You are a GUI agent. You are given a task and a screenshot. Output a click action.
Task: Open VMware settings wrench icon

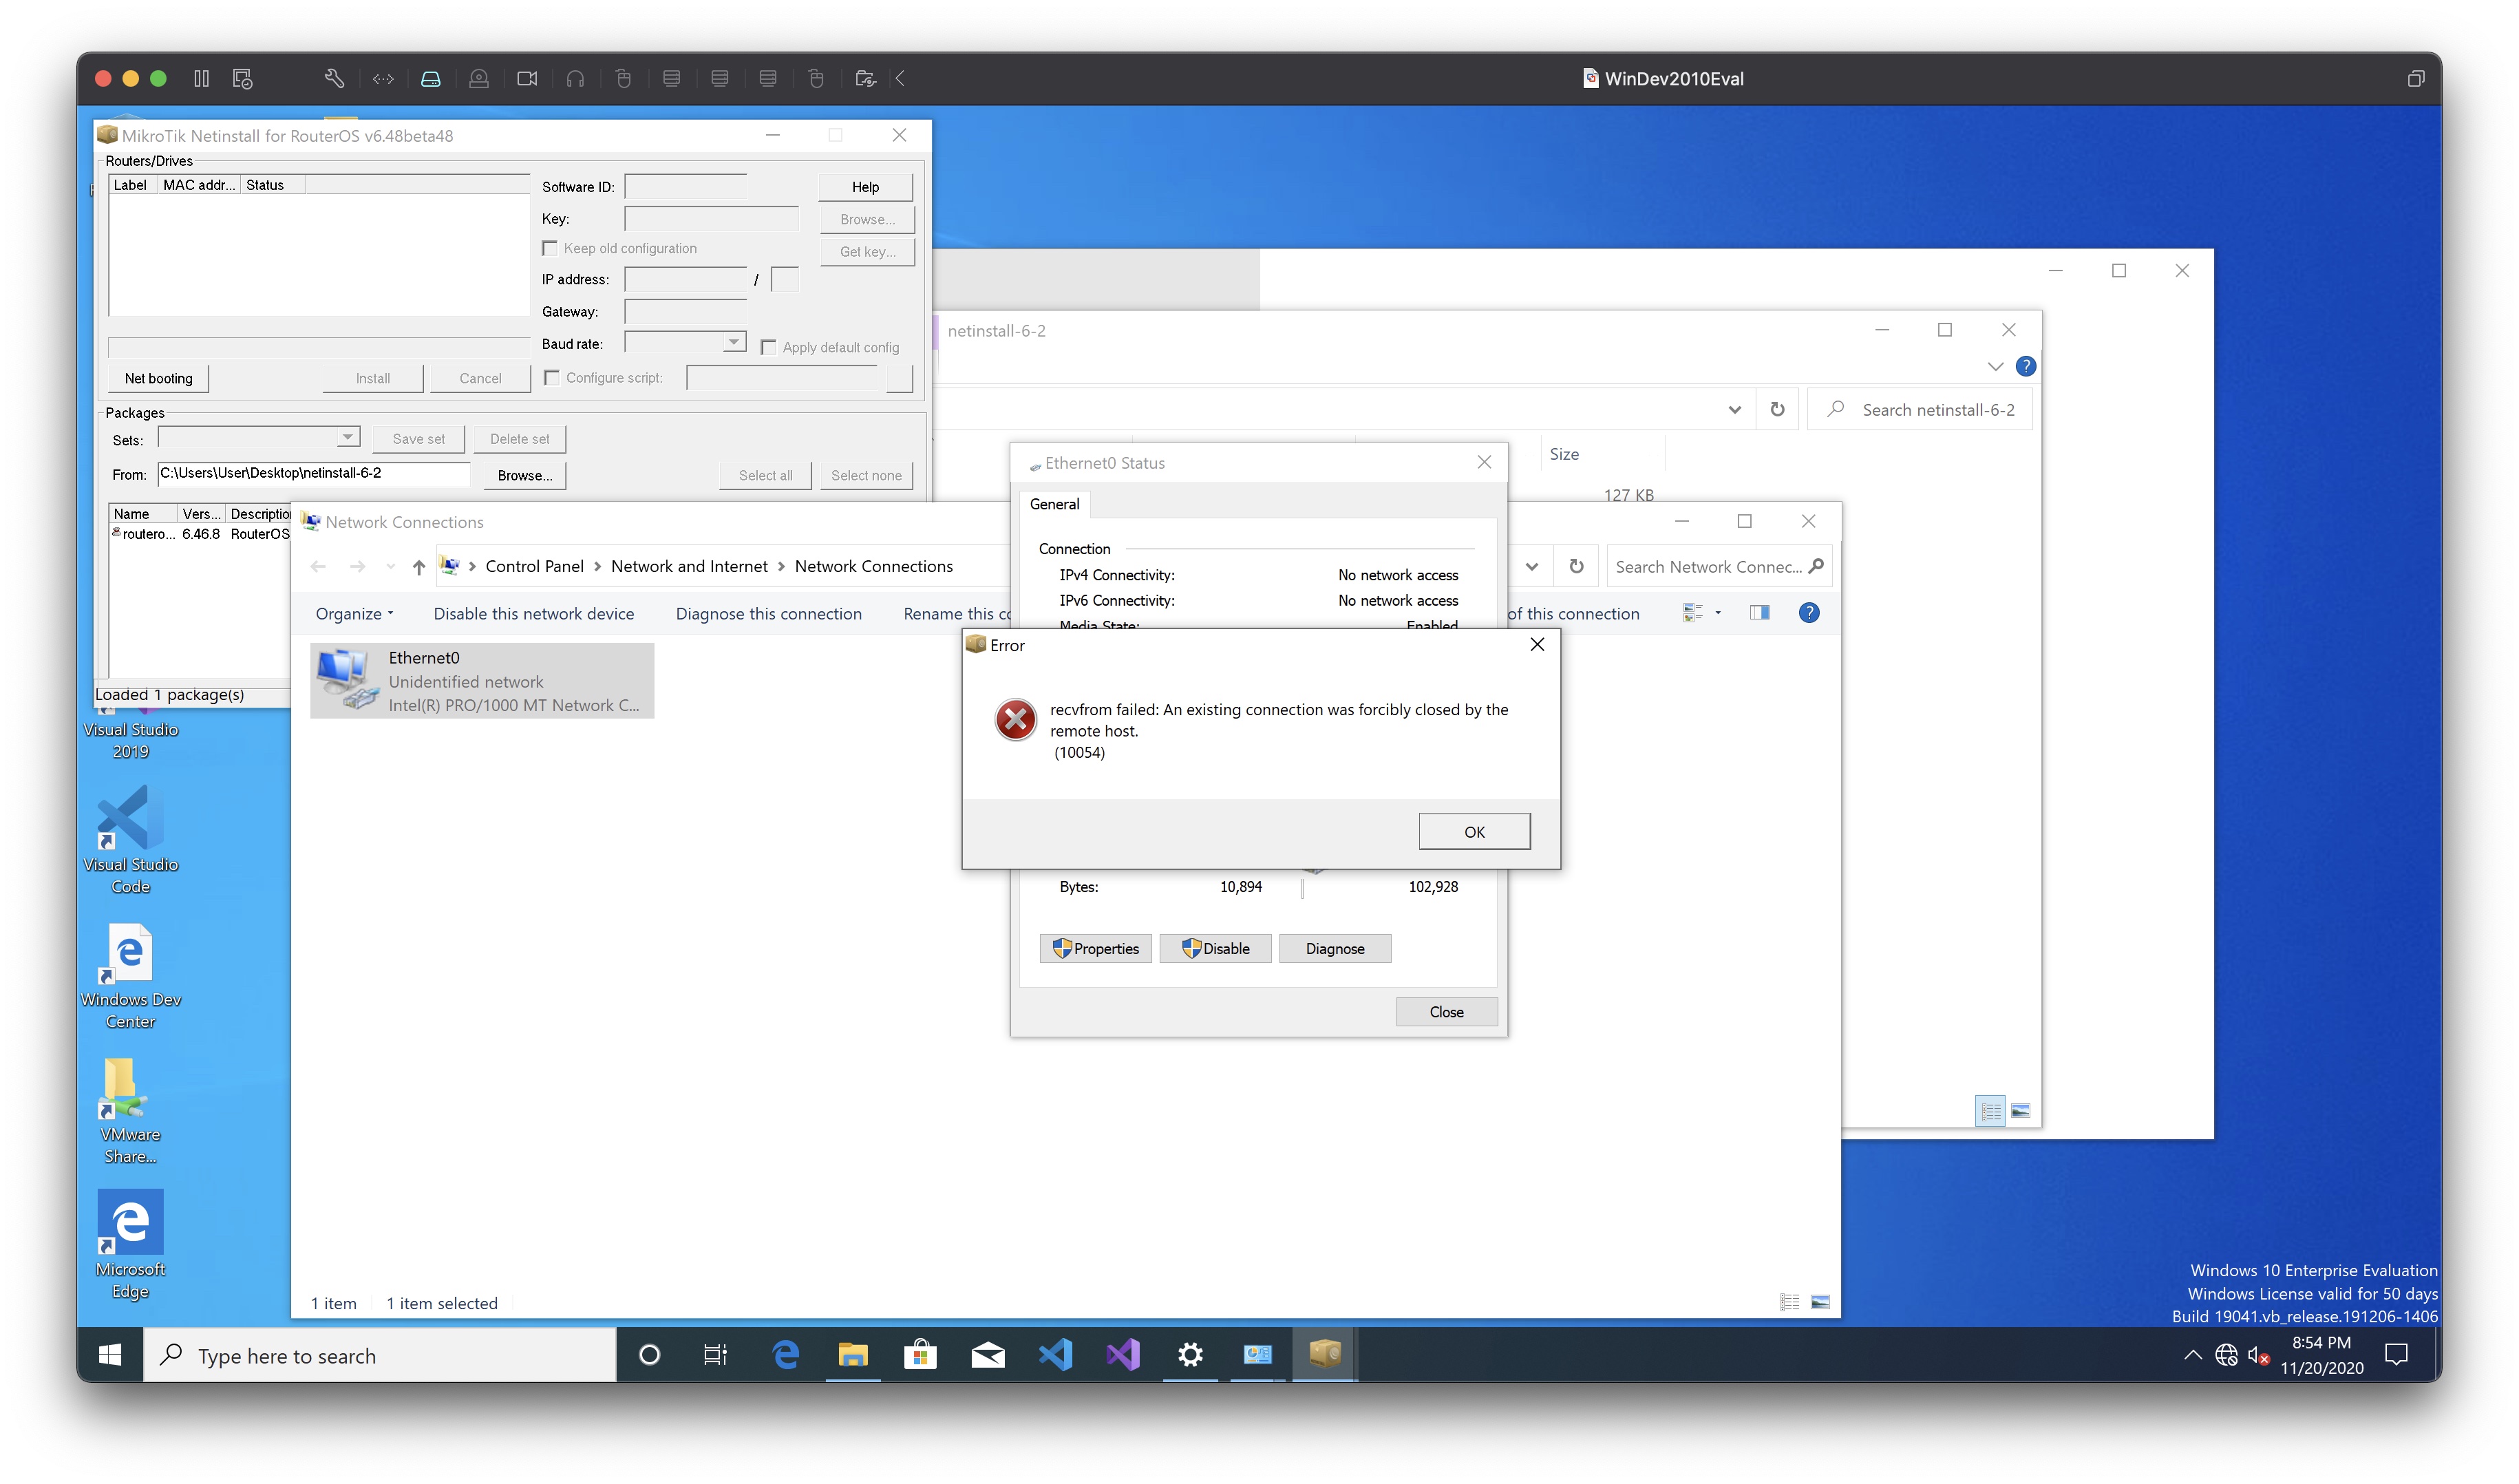334,78
